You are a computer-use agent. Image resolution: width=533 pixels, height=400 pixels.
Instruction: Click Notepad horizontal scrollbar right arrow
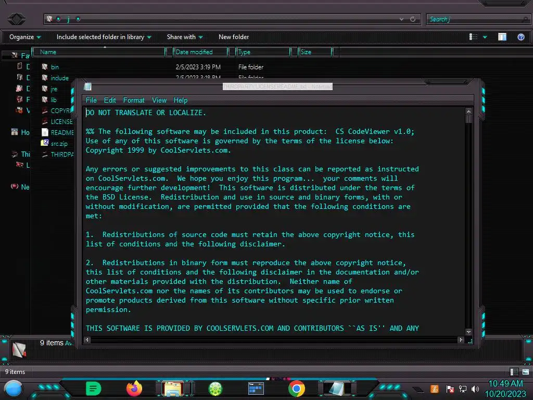(x=461, y=340)
